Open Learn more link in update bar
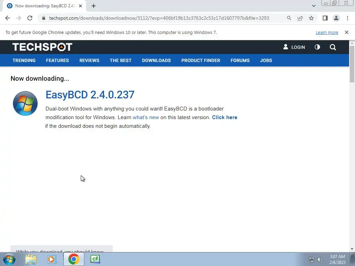Viewport: 355px width, 266px height. [x=327, y=32]
